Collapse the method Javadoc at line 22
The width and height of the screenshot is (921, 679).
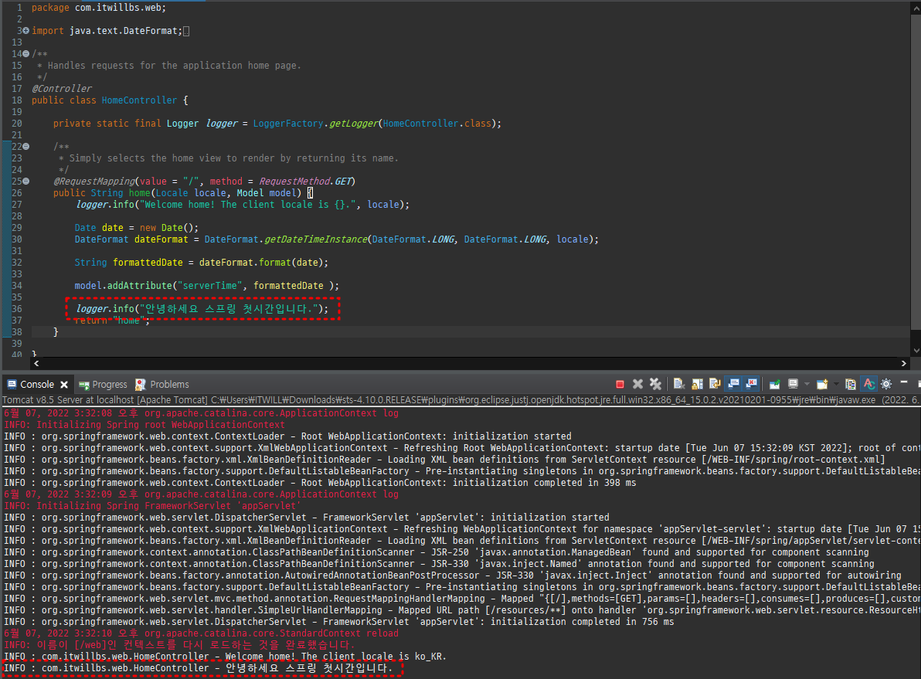click(25, 146)
